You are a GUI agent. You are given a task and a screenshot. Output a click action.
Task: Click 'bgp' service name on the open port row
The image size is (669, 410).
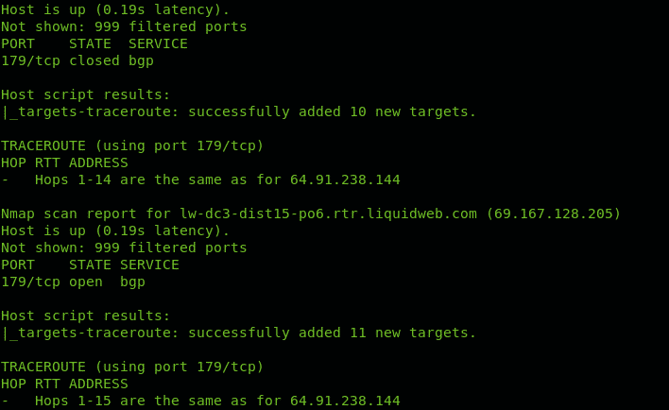click(x=132, y=282)
